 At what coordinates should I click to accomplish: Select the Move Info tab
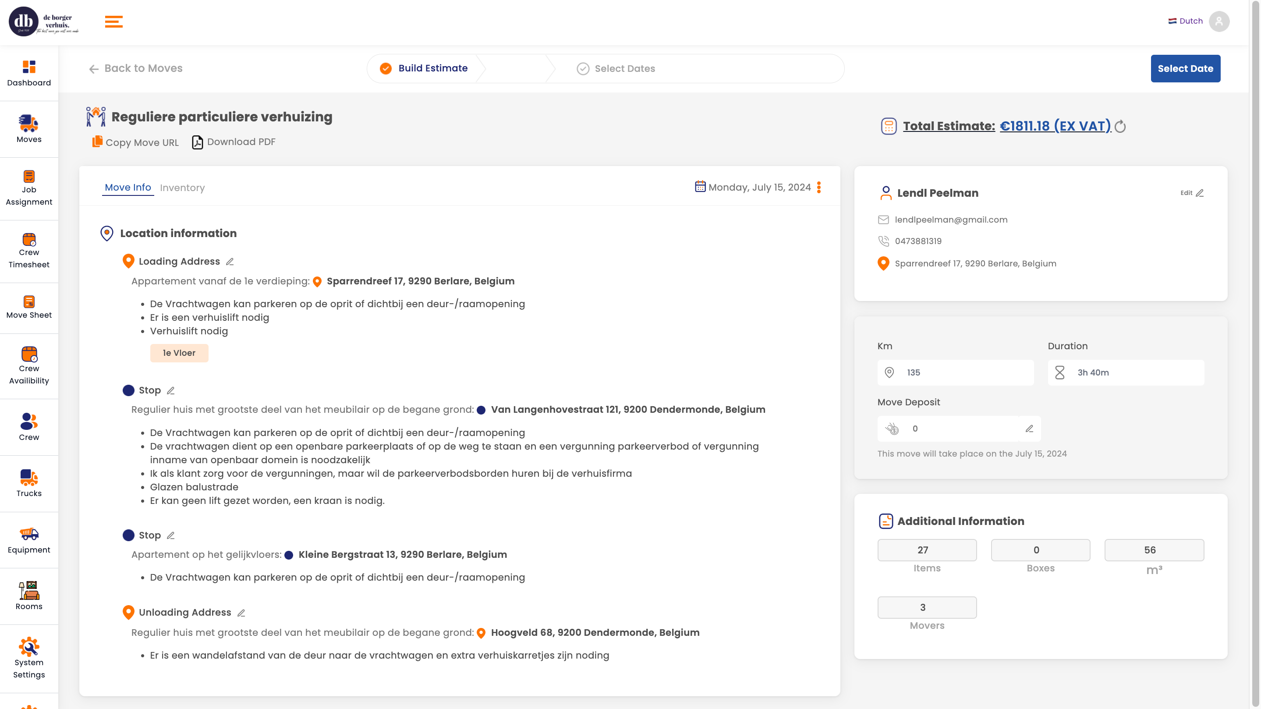128,188
